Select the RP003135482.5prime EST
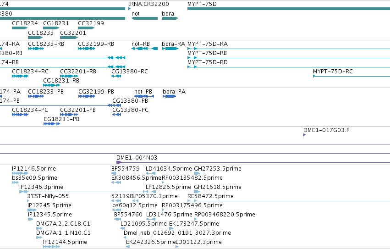 click(163, 183)
